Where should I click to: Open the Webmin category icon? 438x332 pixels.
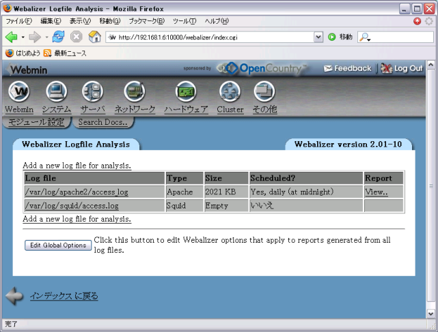click(19, 92)
